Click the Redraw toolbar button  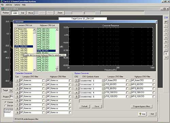pyautogui.click(x=6, y=13)
